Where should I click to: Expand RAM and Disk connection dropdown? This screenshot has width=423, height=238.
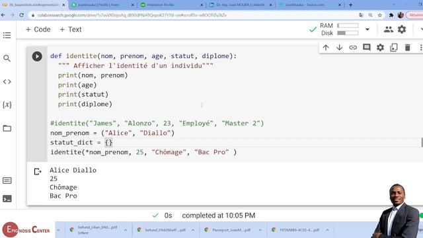coord(367,29)
